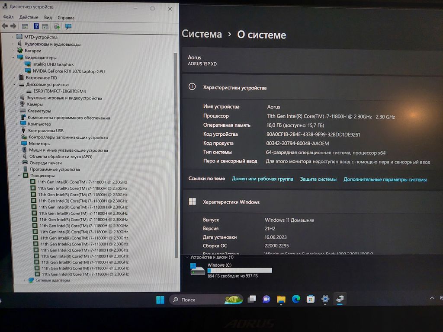This screenshot has height=332, width=443.
Task: Expand the Встроенное ПО node
Action: pyautogui.click(x=14, y=77)
